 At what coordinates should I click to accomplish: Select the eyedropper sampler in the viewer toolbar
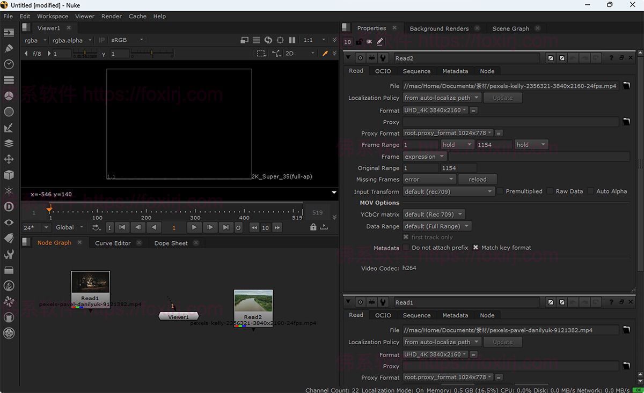pos(326,53)
